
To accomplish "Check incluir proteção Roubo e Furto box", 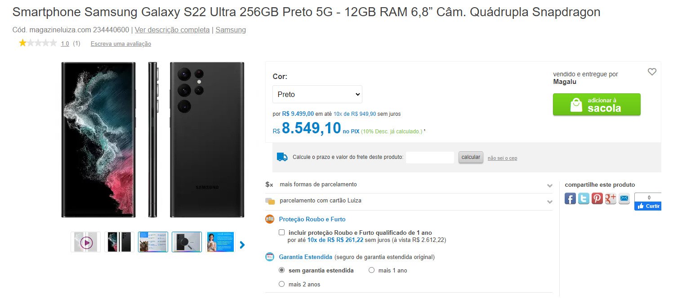I will pyautogui.click(x=281, y=233).
